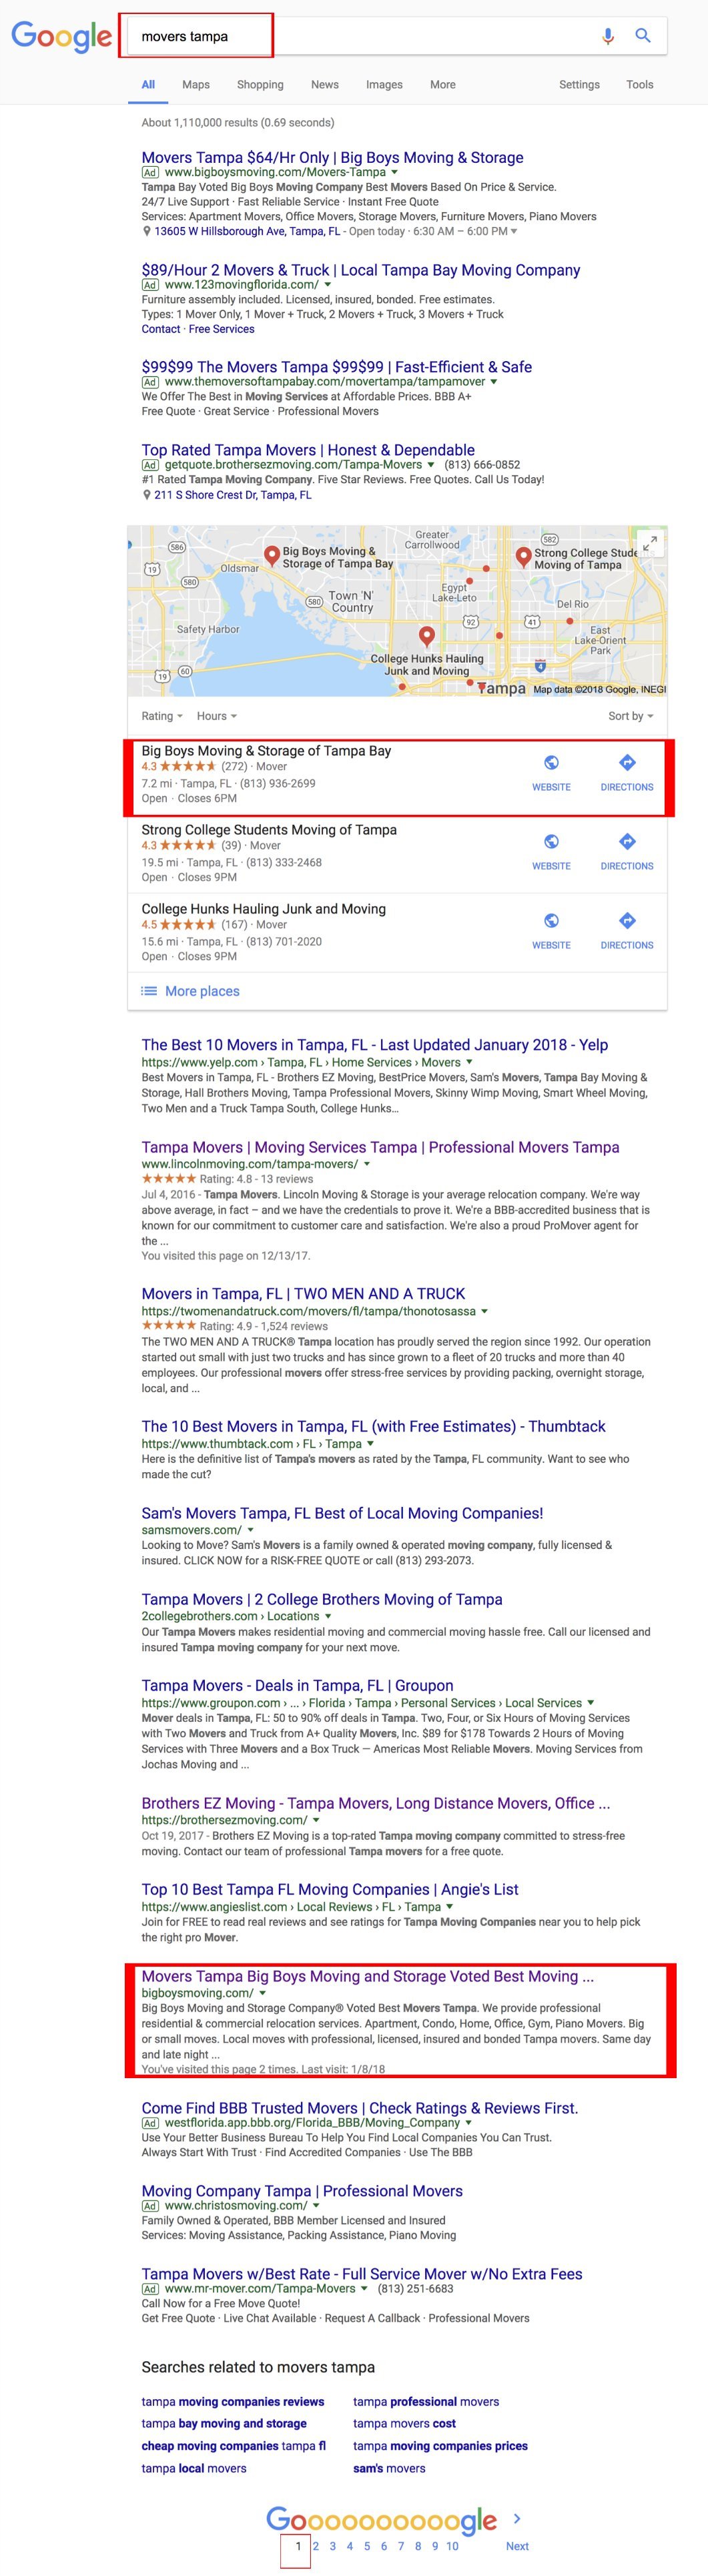Click the list icon beside More places
The width and height of the screenshot is (708, 2576).
click(x=149, y=991)
